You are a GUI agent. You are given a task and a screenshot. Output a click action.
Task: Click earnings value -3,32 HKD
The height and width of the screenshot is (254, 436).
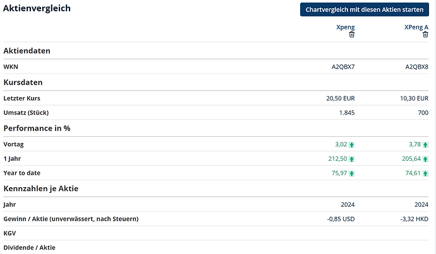click(413, 219)
